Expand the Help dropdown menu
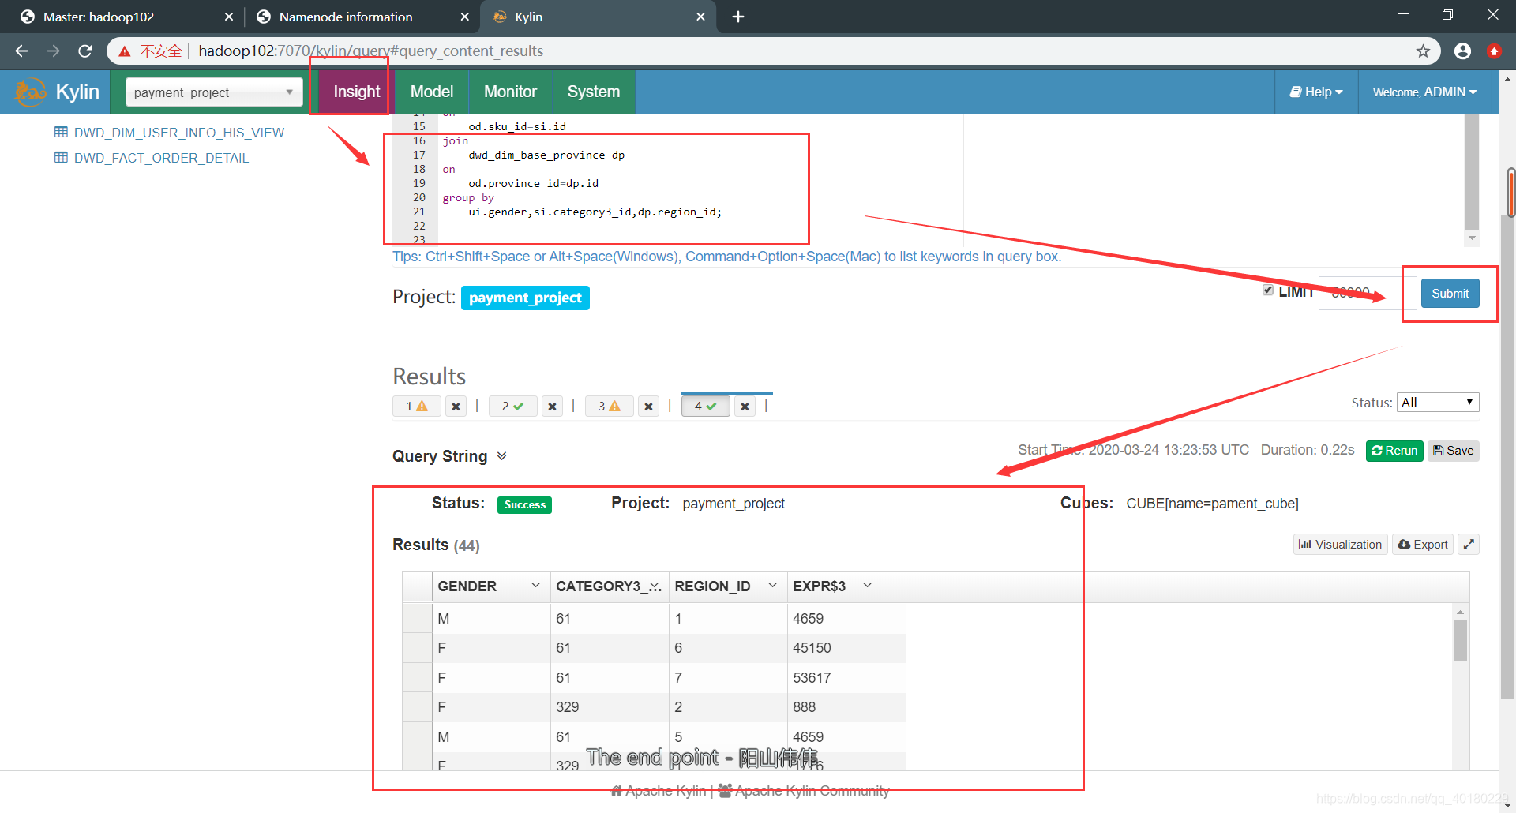This screenshot has height=813, width=1516. [1316, 92]
